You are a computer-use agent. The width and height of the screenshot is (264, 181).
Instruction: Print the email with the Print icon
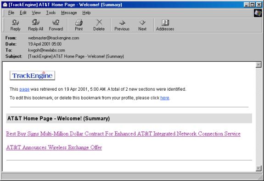pos(79,25)
